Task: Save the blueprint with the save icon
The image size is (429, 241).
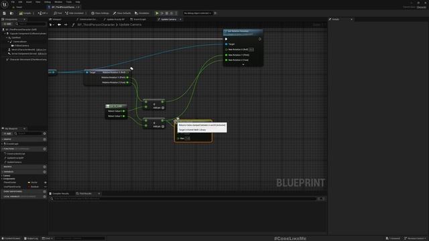Action: coord(5,13)
